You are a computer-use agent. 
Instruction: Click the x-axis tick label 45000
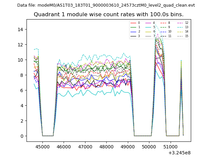coord(42,146)
